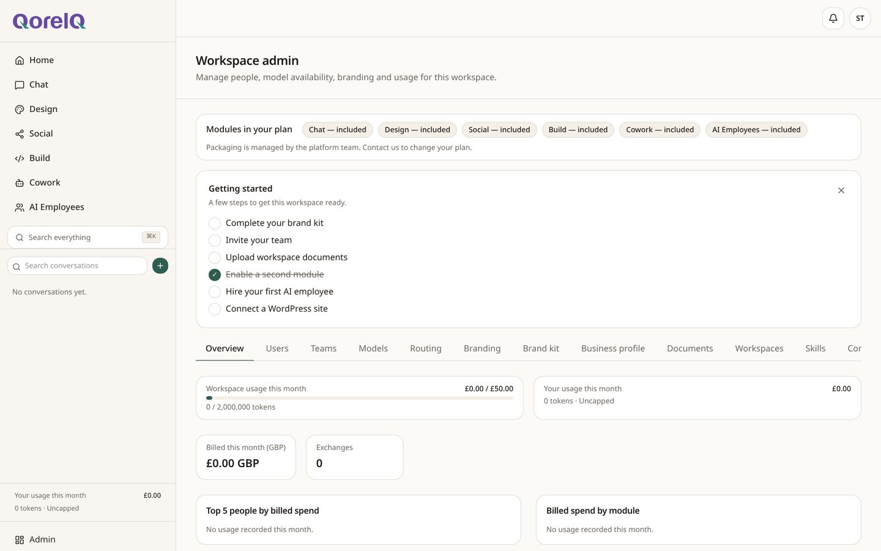Open the Cowork module in sidebar
Image resolution: width=881 pixels, height=551 pixels.
pos(87,182)
